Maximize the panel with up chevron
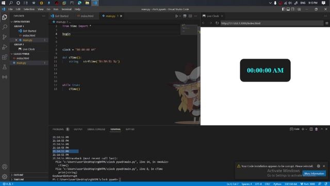 (322, 129)
